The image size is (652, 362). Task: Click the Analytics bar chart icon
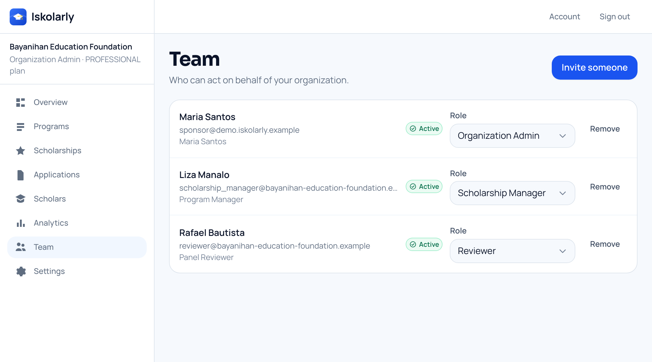pyautogui.click(x=21, y=223)
